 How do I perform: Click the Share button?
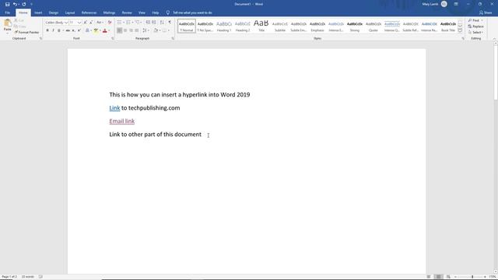[x=486, y=12]
